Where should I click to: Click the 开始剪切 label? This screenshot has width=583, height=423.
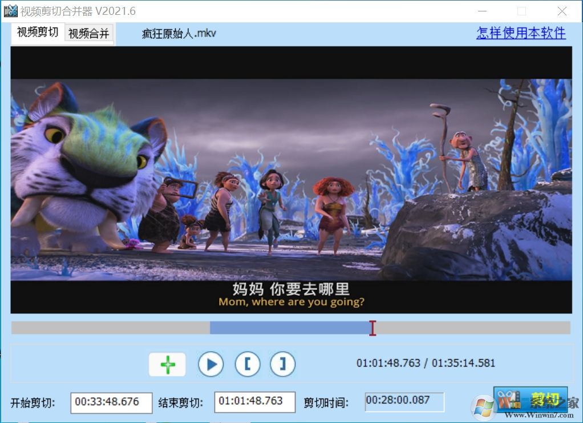click(33, 403)
